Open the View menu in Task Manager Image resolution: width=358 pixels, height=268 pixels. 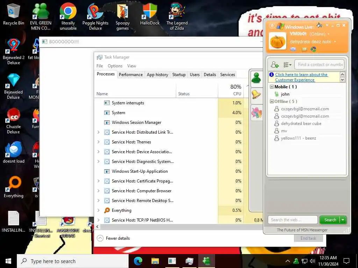pyautogui.click(x=131, y=66)
